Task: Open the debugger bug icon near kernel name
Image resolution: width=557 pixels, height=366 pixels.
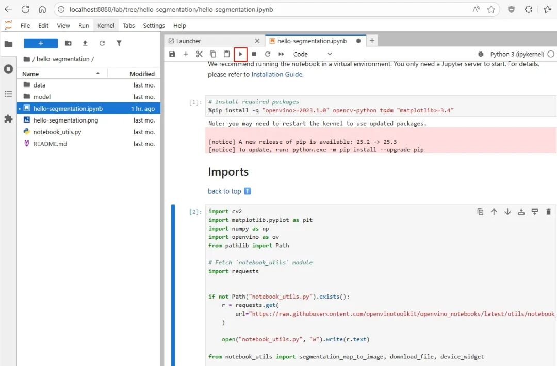Action: 481,54
